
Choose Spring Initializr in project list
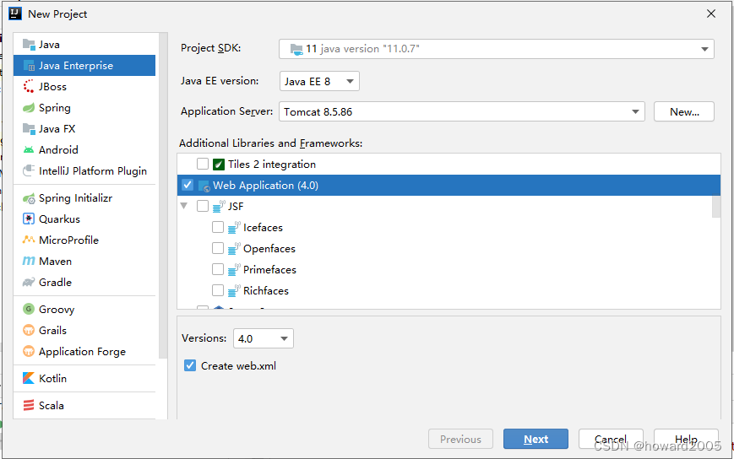pos(76,198)
